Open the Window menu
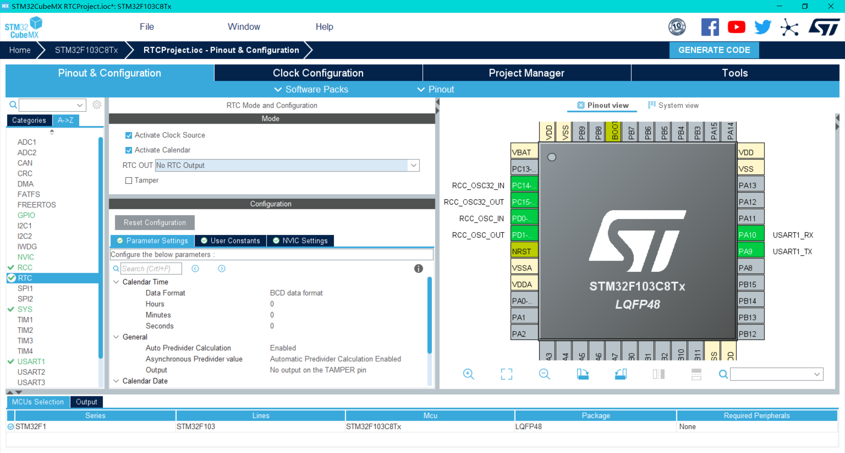The image size is (845, 453). pyautogui.click(x=244, y=26)
